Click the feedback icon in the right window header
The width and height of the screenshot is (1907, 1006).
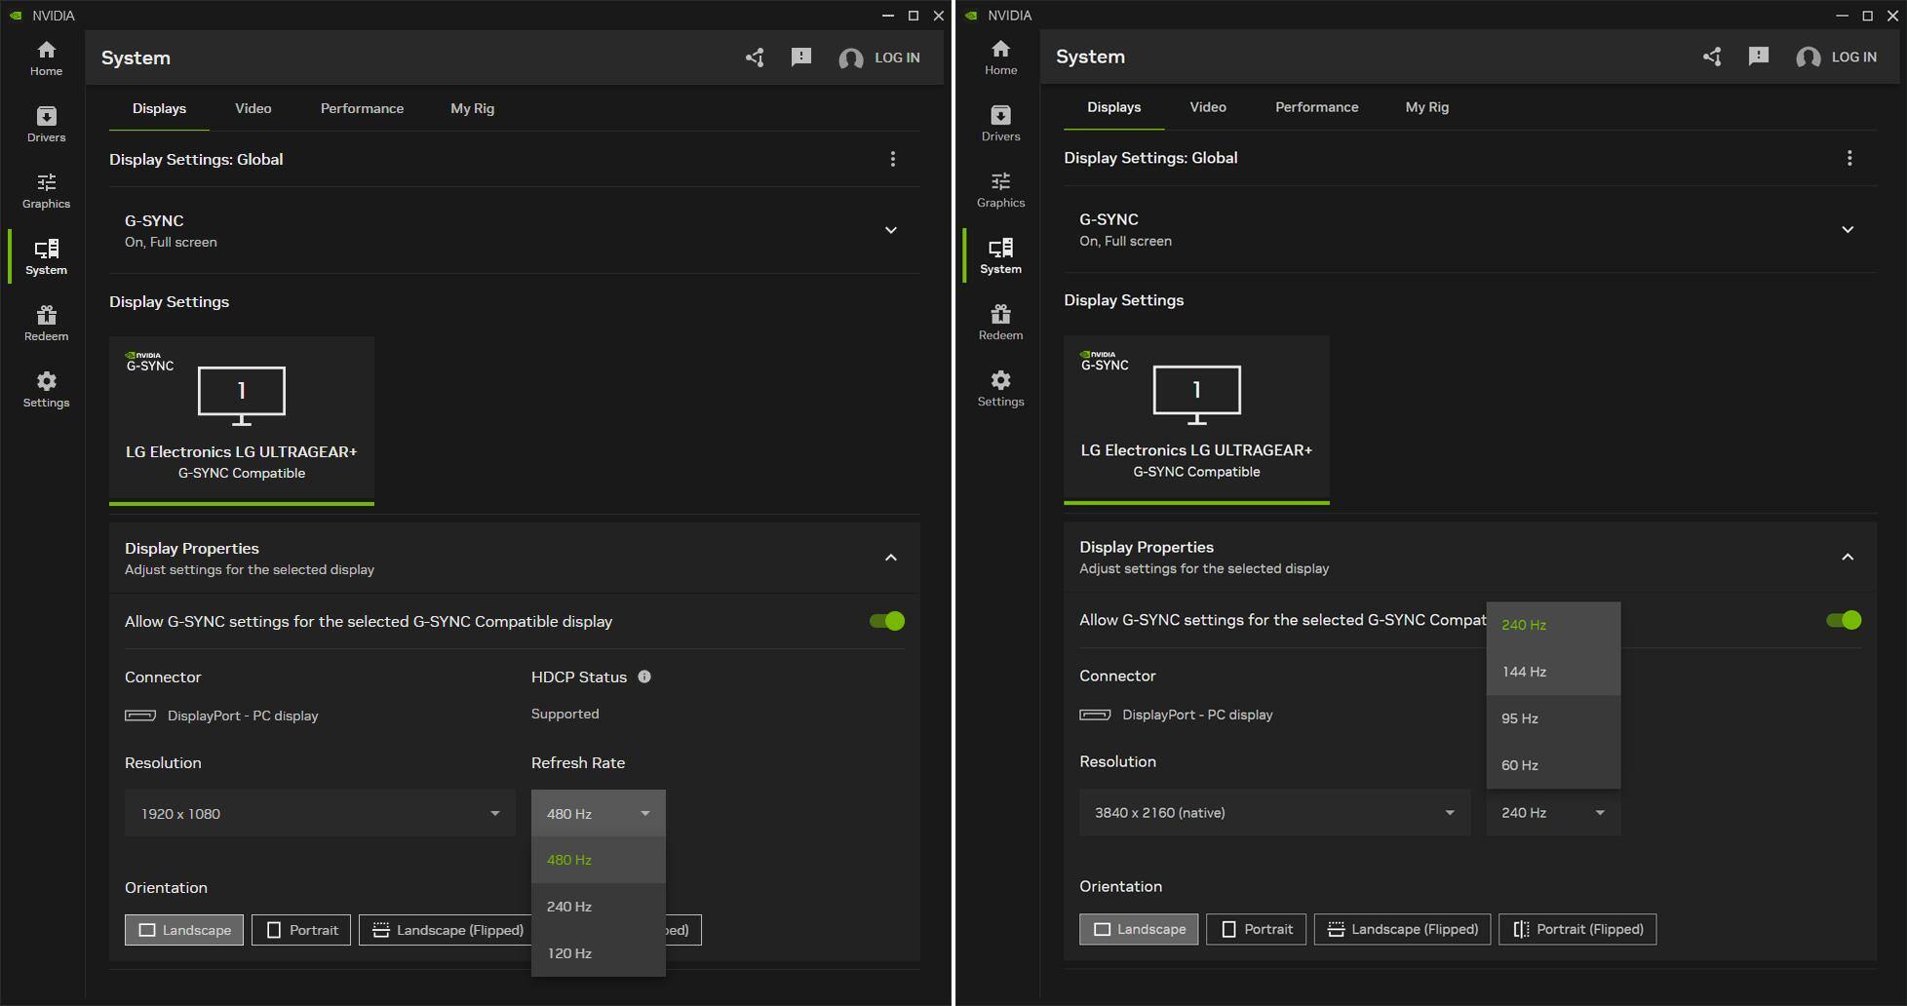click(1758, 57)
